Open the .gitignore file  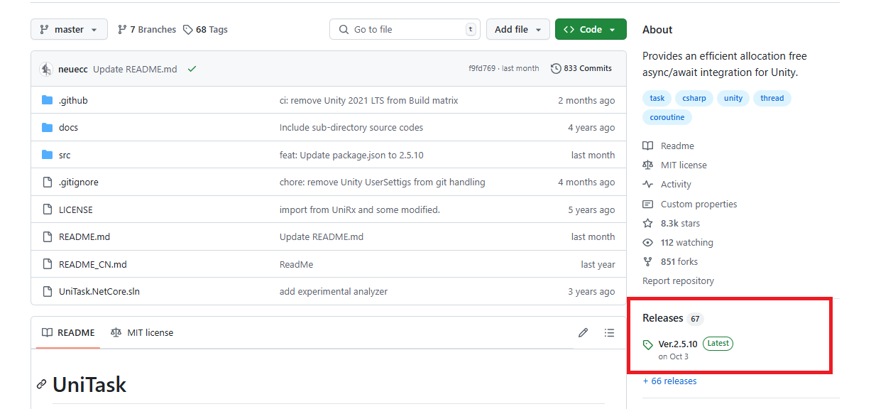(x=79, y=182)
